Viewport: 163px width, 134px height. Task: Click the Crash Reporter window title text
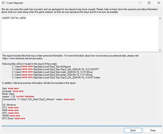(15, 3)
